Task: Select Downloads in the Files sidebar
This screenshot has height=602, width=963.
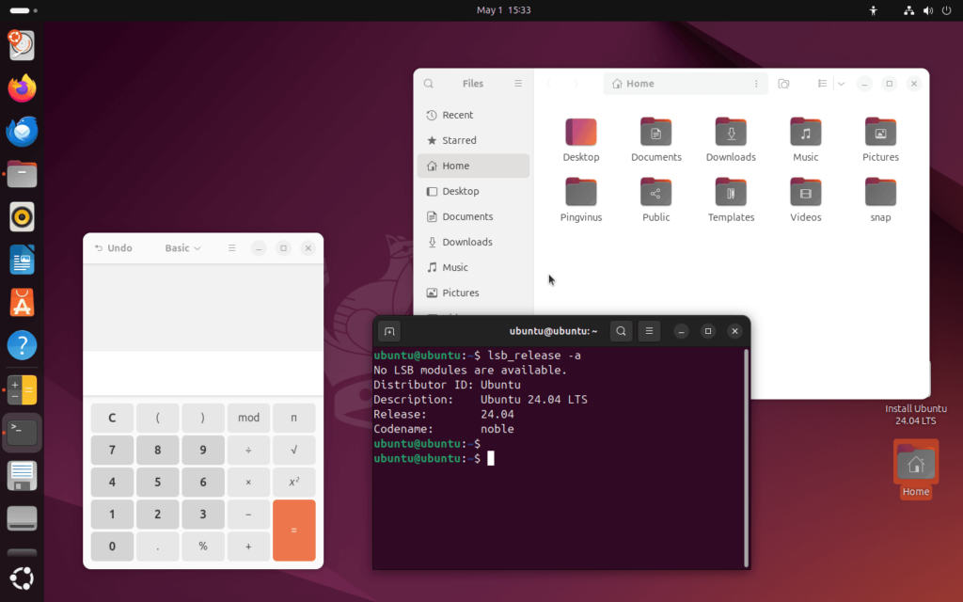Action: point(466,242)
